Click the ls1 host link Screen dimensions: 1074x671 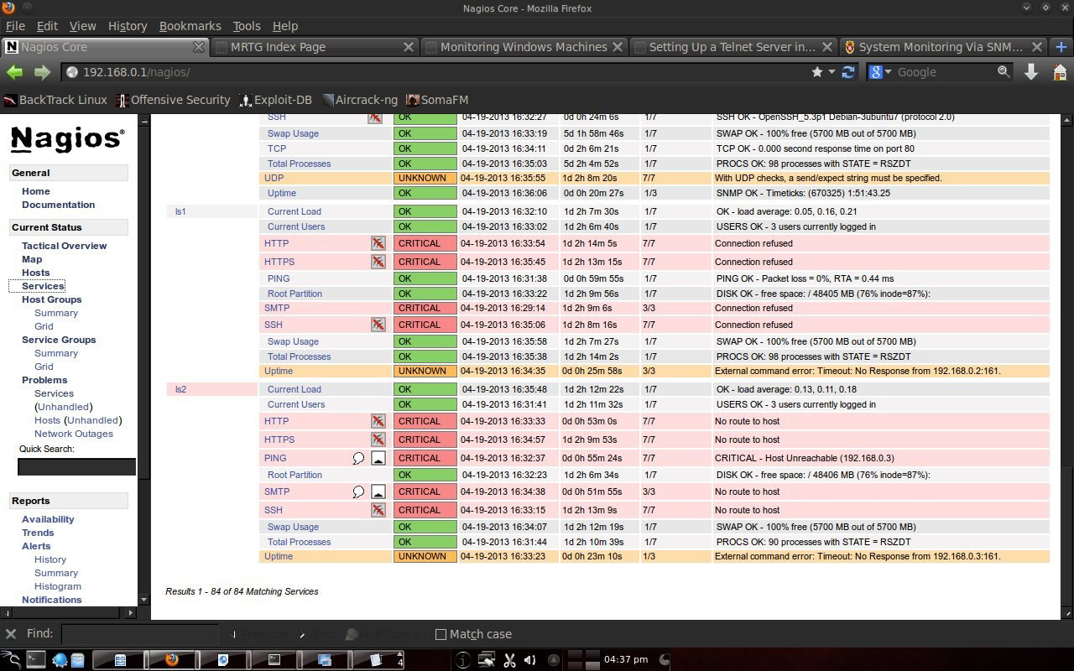180,211
